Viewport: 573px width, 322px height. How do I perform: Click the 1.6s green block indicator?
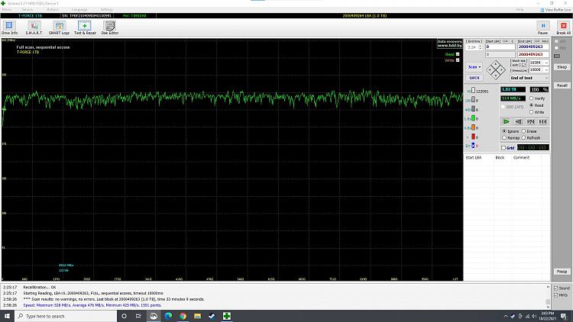pos(473,118)
